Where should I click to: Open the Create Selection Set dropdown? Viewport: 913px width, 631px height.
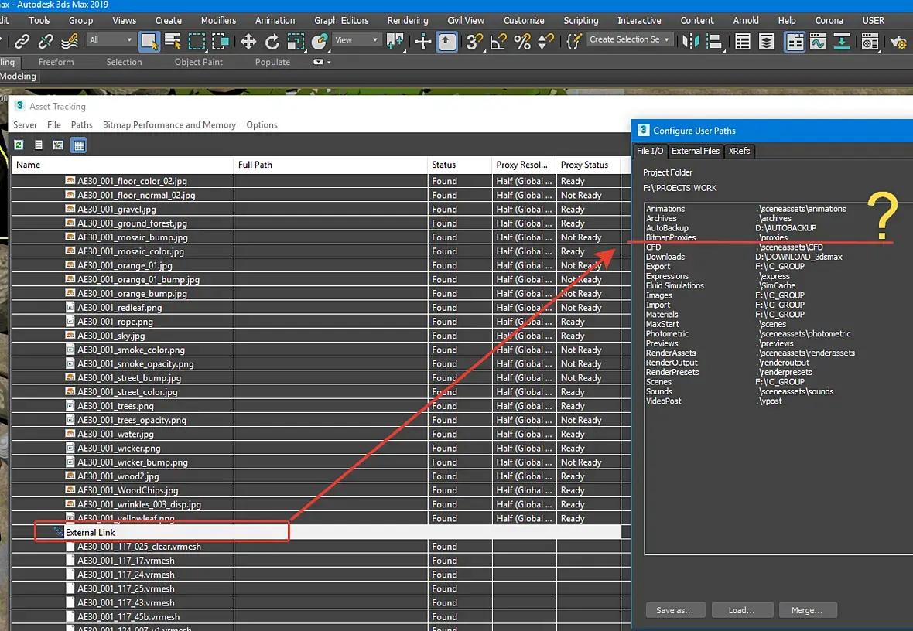point(631,39)
